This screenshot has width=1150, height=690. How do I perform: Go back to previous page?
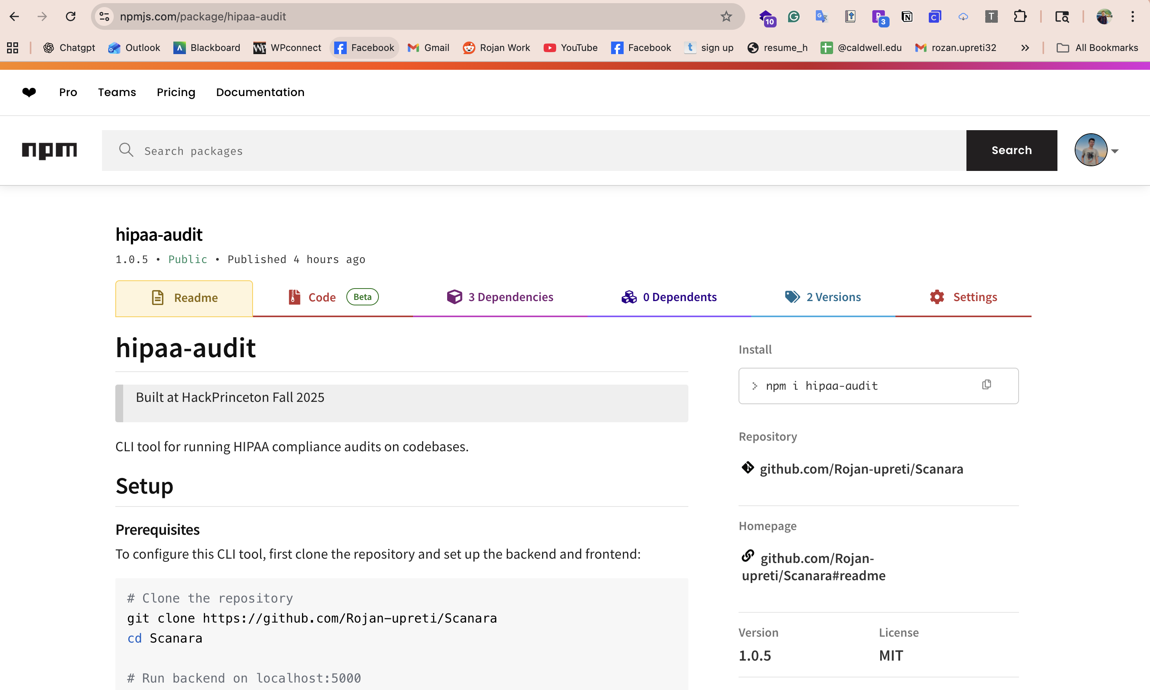tap(15, 17)
